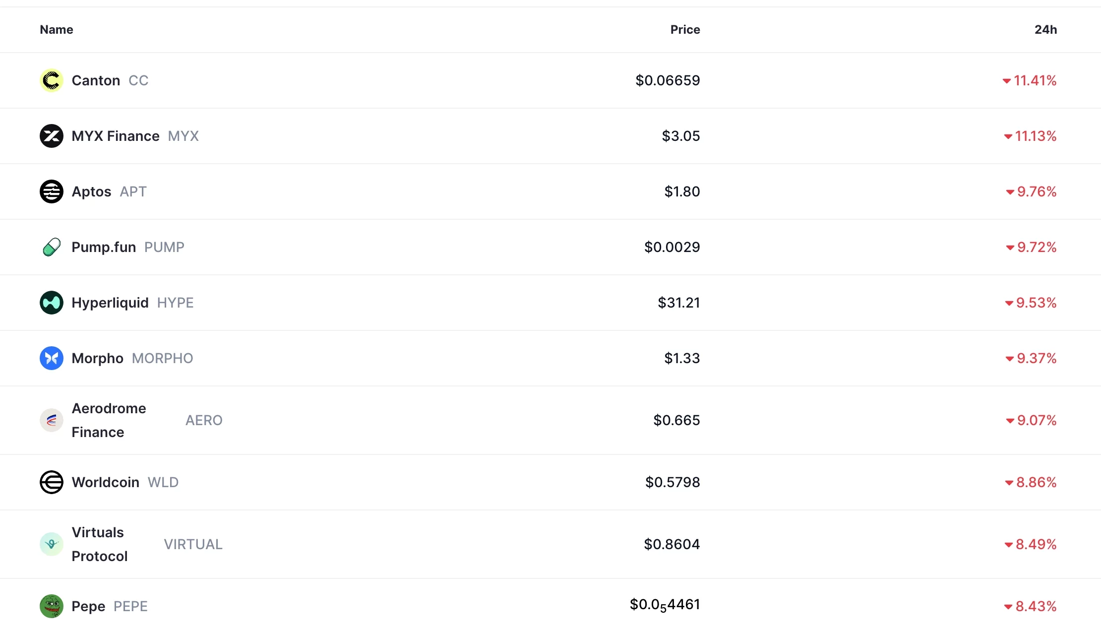Click the Worldcoin logo
This screenshot has height=632, width=1101.
pyautogui.click(x=51, y=482)
